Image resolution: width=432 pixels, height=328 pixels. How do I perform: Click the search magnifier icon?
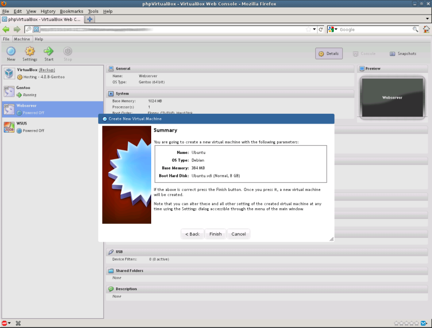pyautogui.click(x=415, y=30)
